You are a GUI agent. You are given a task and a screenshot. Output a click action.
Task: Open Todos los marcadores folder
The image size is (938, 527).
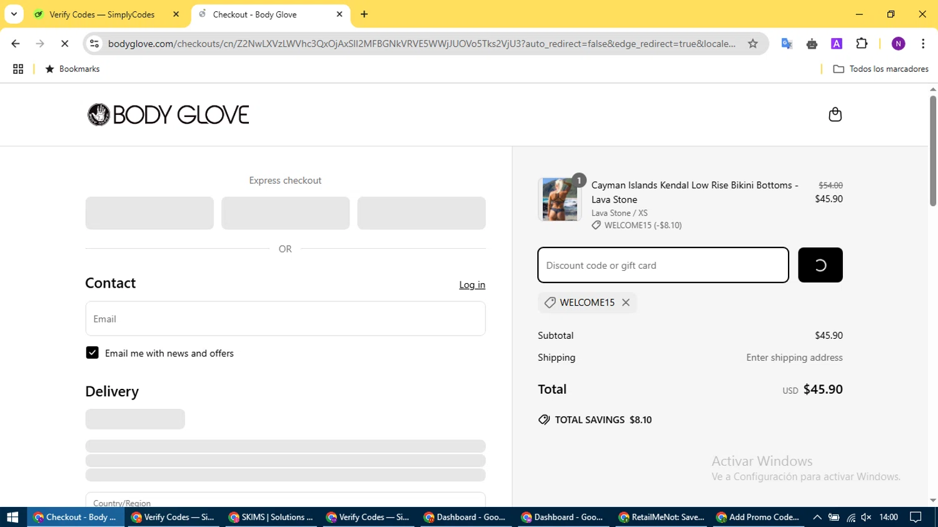click(x=880, y=69)
